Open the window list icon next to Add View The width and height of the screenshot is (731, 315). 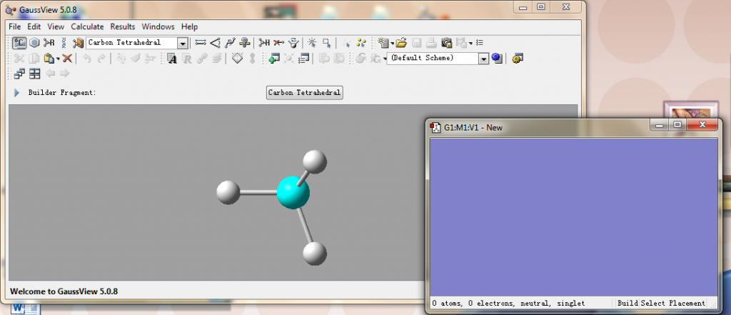coord(303,59)
